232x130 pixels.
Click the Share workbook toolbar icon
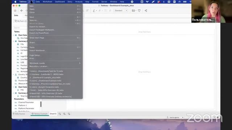click(146, 10)
